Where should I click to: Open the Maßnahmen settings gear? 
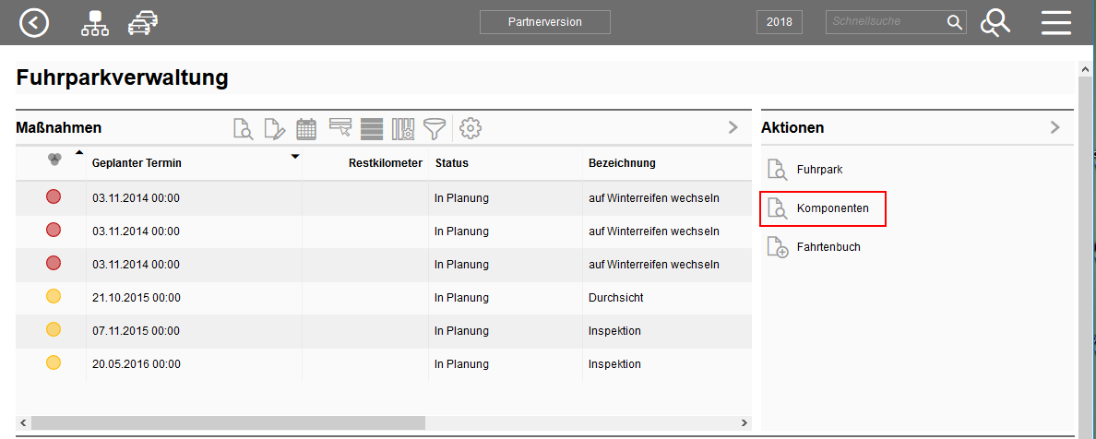point(471,129)
